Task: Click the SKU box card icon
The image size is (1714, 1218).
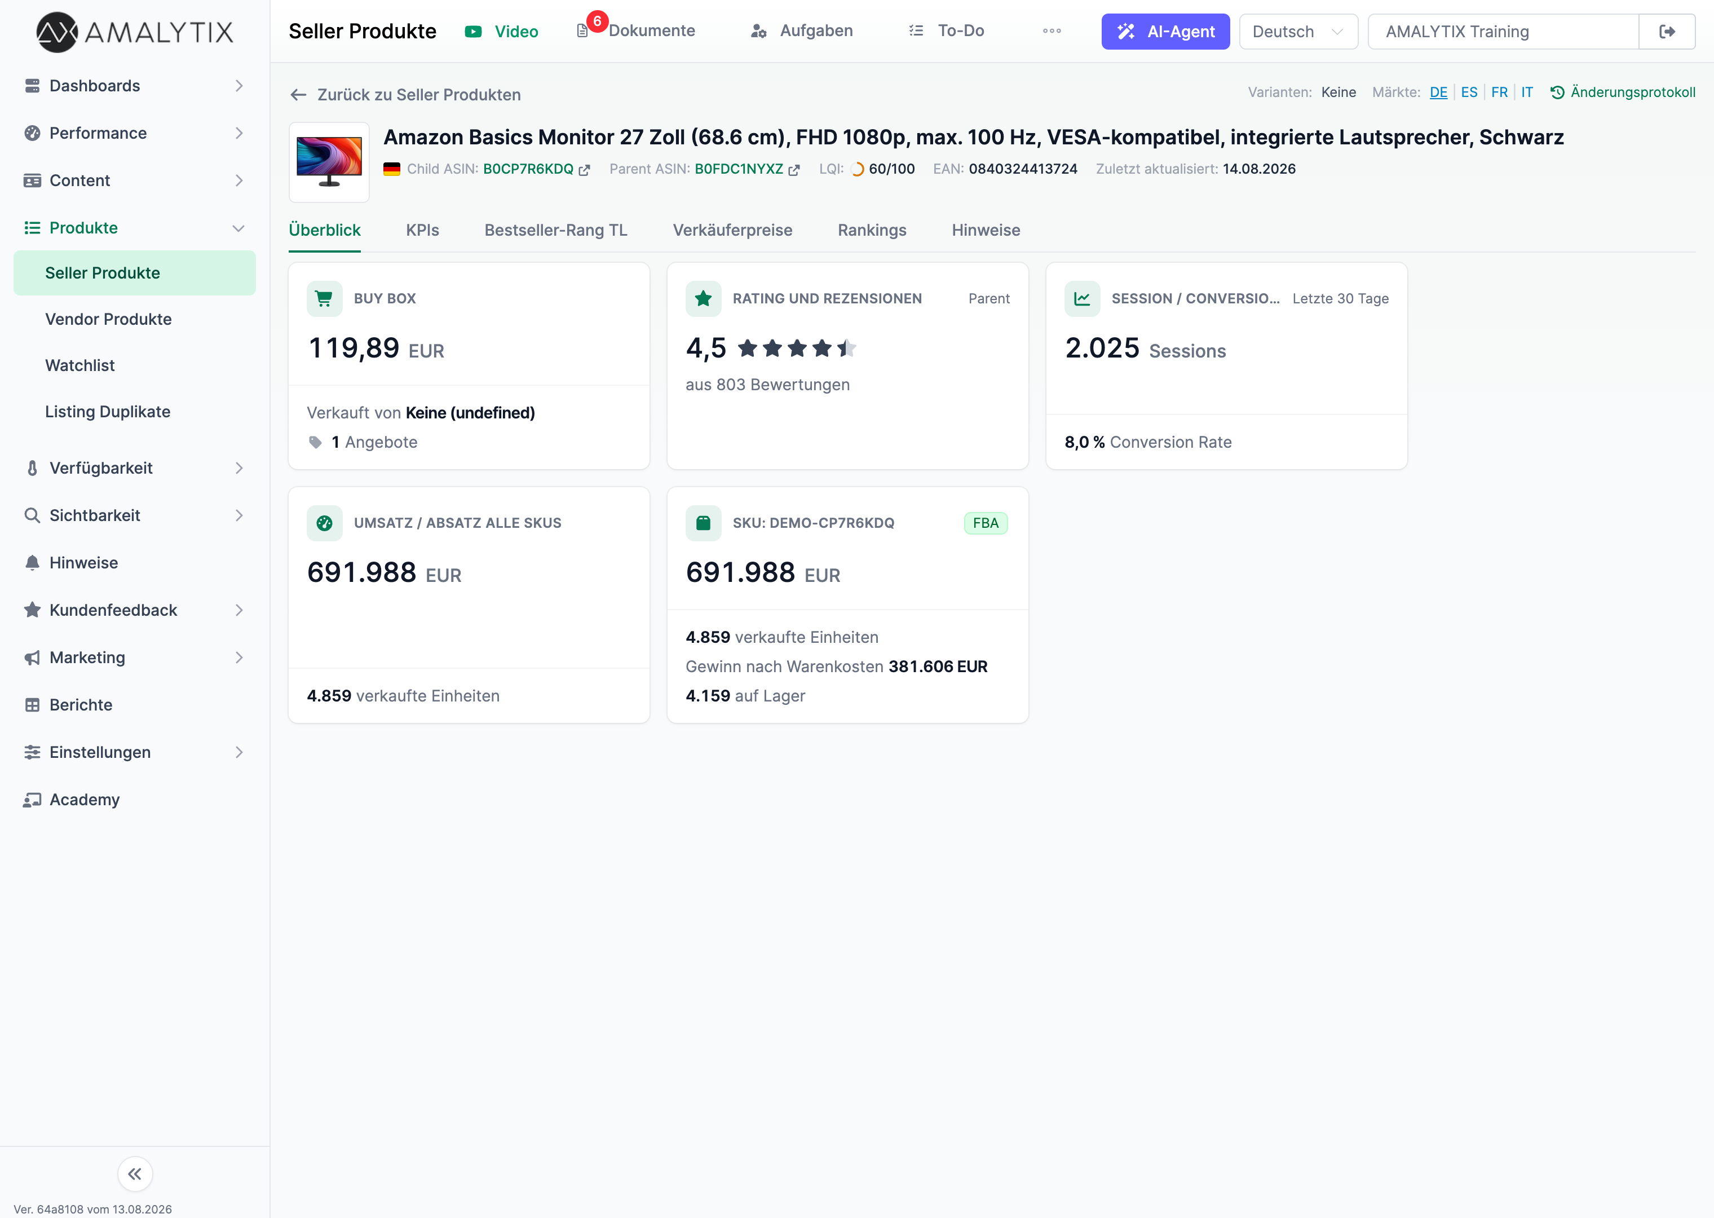Action: tap(703, 523)
